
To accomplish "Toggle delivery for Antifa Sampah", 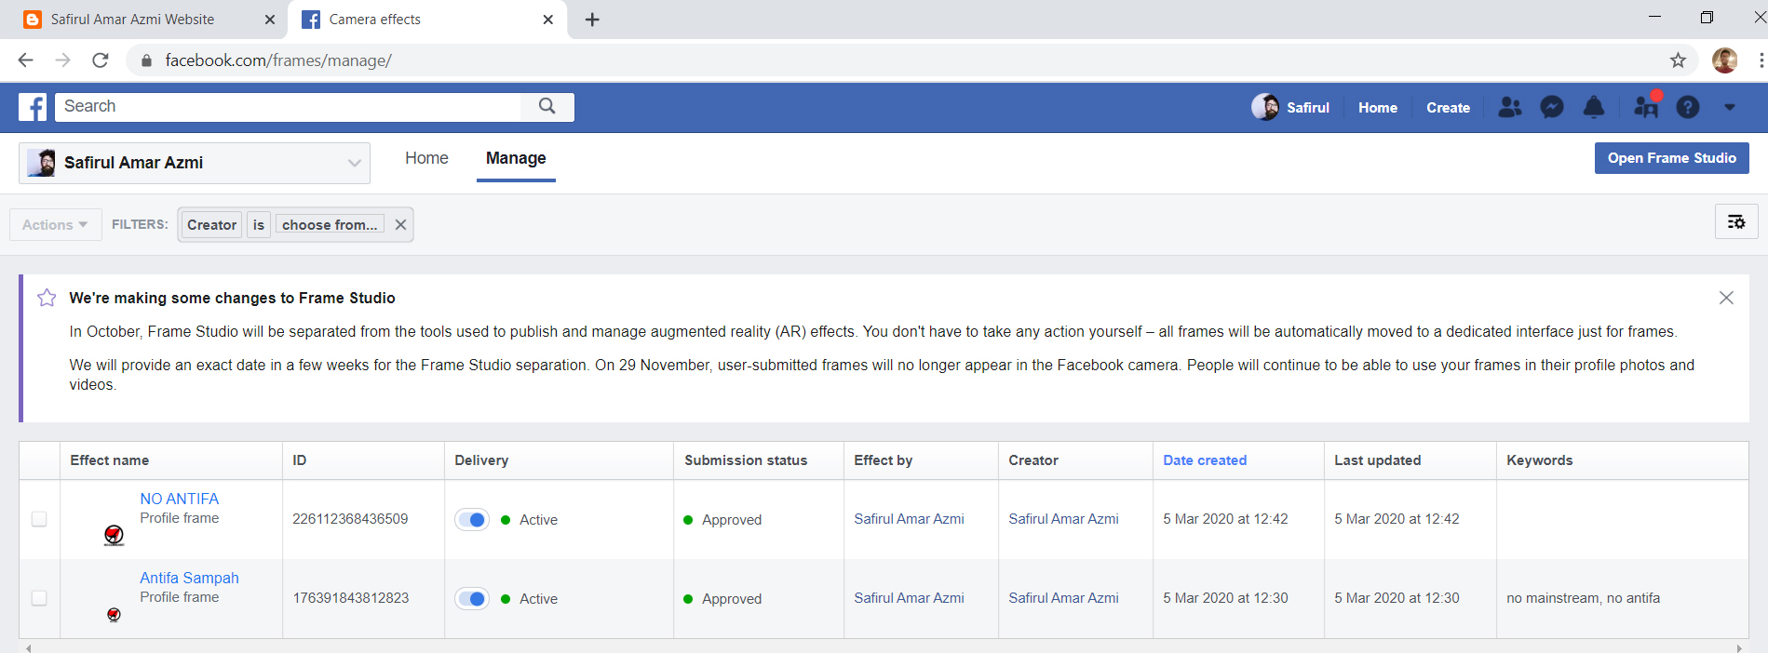I will tap(472, 598).
